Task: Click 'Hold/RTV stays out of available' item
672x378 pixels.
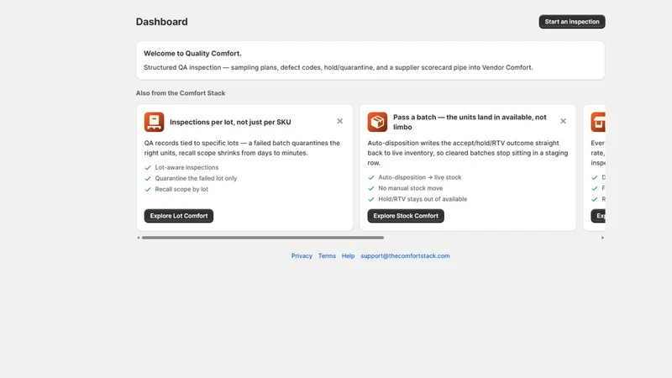Action: coord(423,199)
